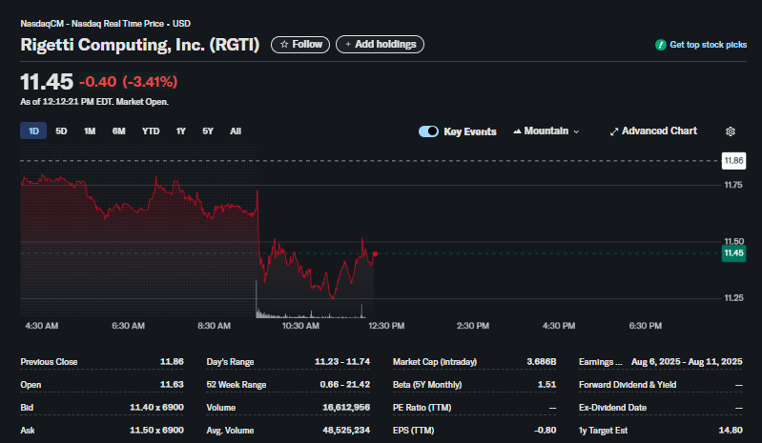Click the Day's Range value 11.23 - 11.74
The width and height of the screenshot is (762, 443).
tap(342, 361)
